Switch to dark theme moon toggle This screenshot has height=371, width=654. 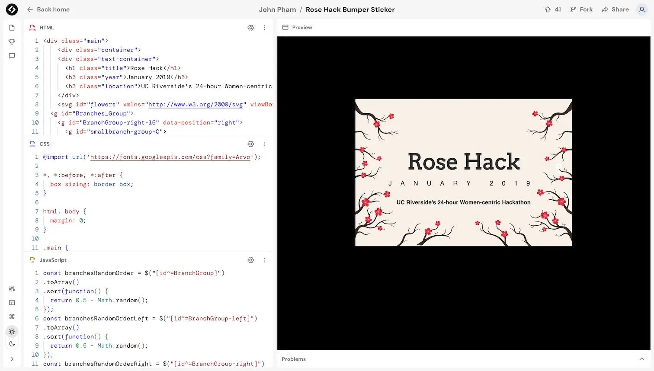pyautogui.click(x=12, y=344)
